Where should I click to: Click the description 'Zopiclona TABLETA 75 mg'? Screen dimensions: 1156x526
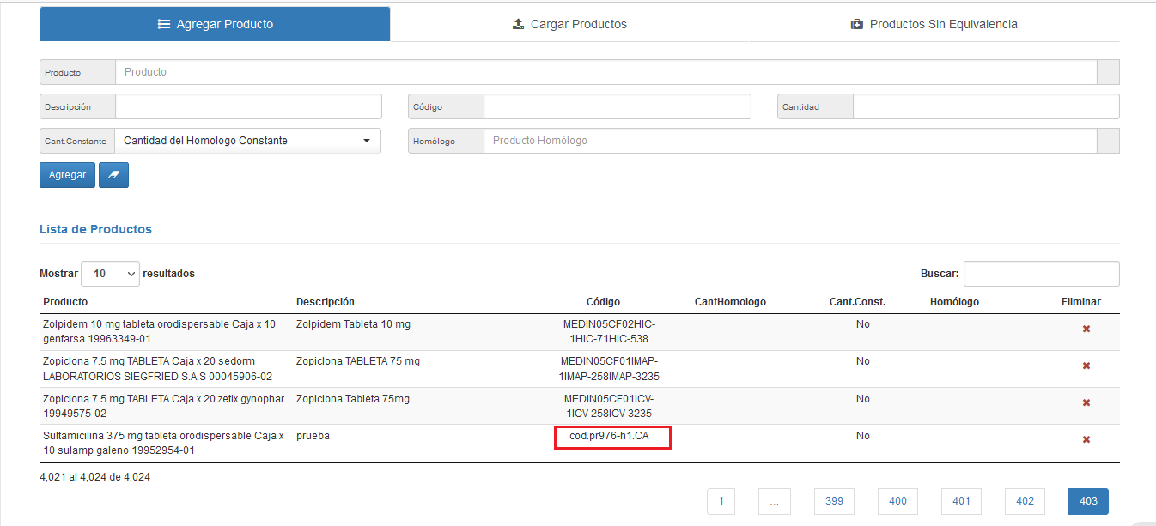(x=358, y=361)
